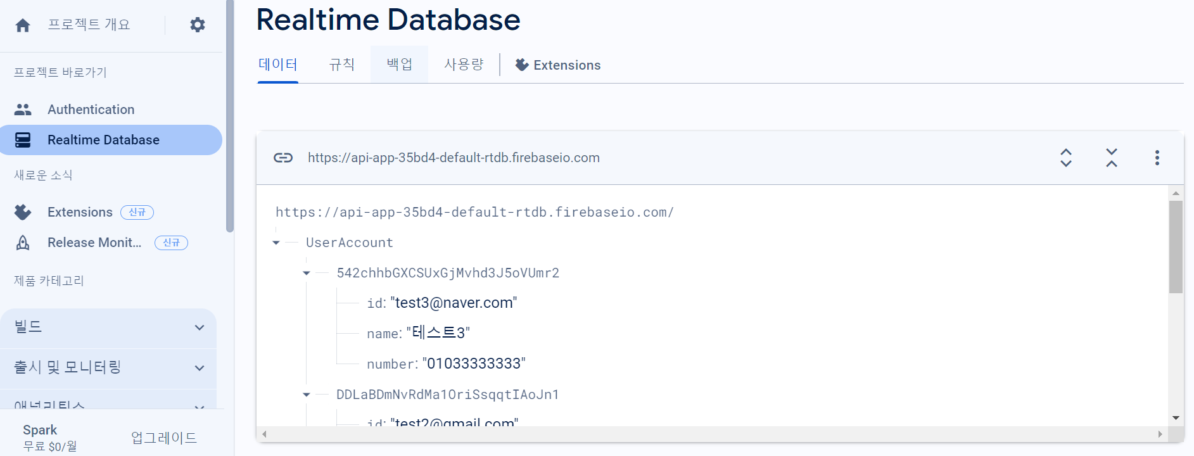Click chevron next to 빌드
This screenshot has width=1194, height=456.
pyautogui.click(x=200, y=327)
